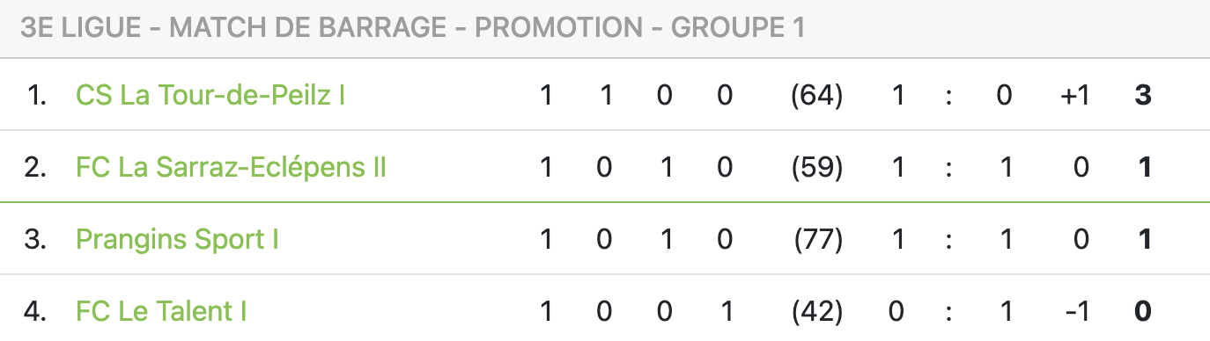Open the CS La Tour-de-Peilz I team link
1210x341 pixels.
point(210,95)
